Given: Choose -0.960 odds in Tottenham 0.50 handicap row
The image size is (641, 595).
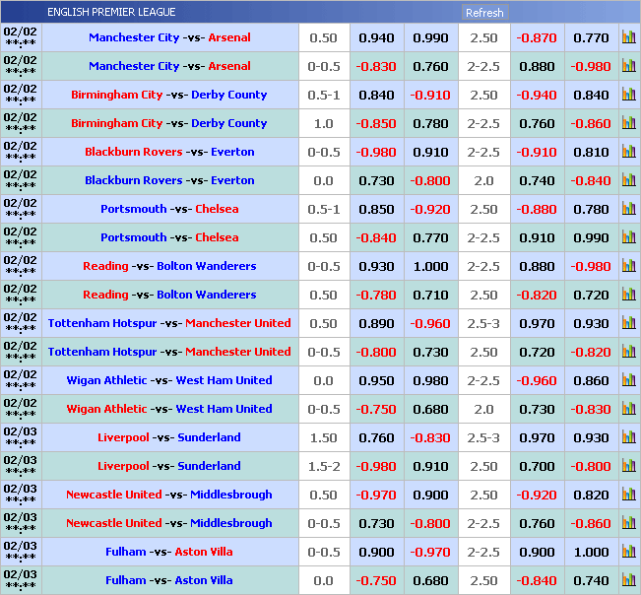Looking at the screenshot, I should coord(430,323).
